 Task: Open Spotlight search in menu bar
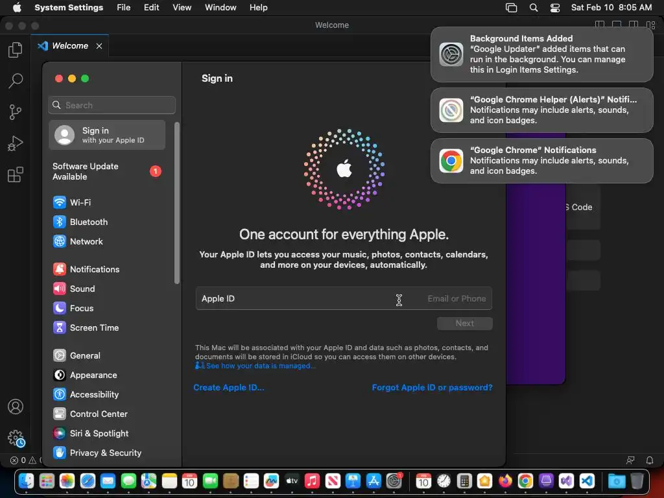[534, 8]
